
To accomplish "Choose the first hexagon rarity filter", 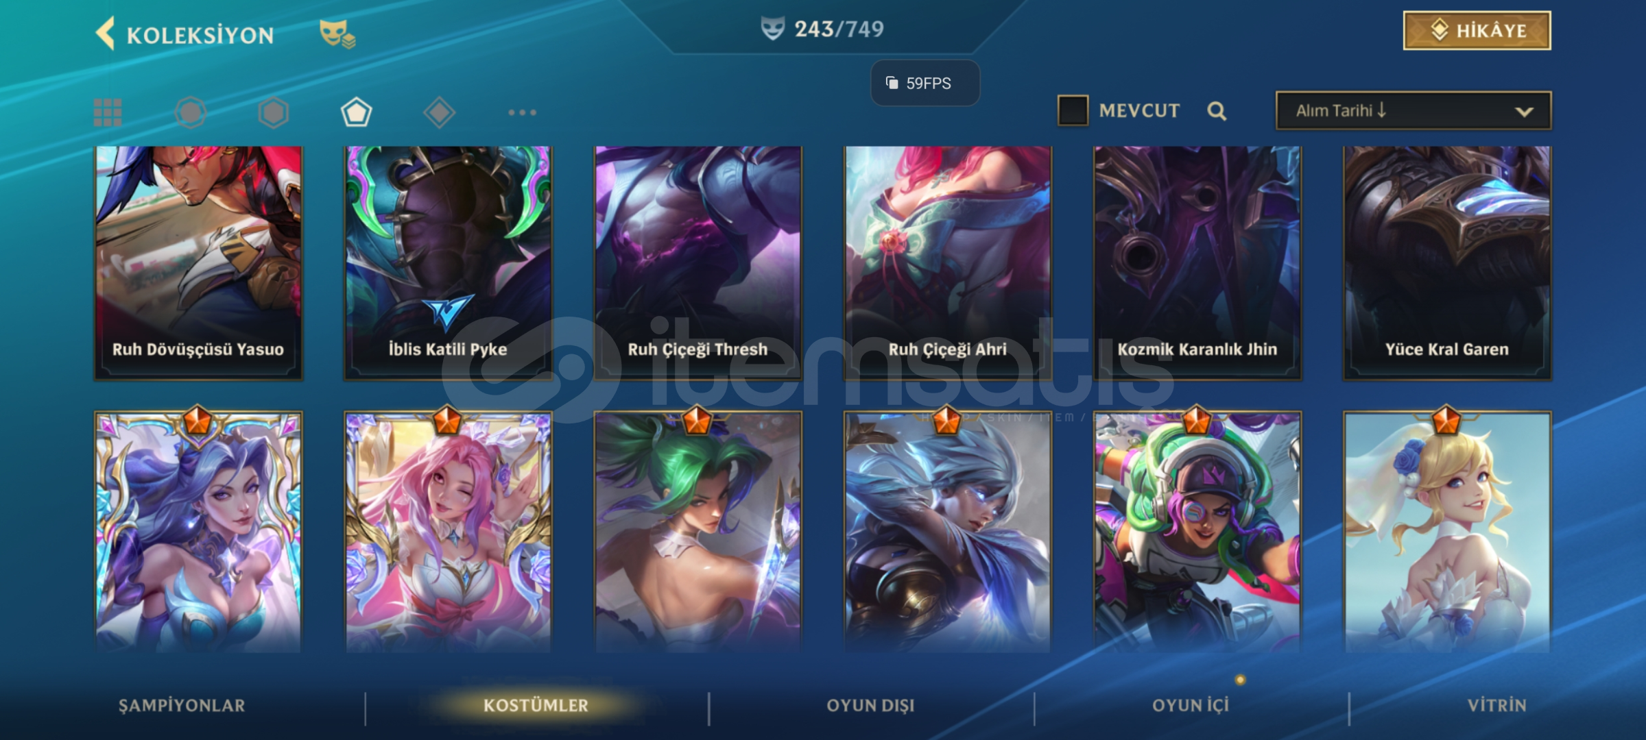I will tap(191, 112).
